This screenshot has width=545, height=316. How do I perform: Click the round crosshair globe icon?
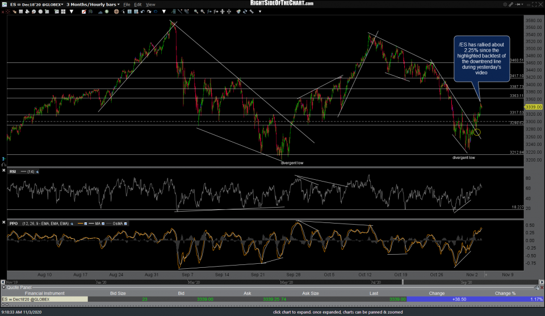116,11
